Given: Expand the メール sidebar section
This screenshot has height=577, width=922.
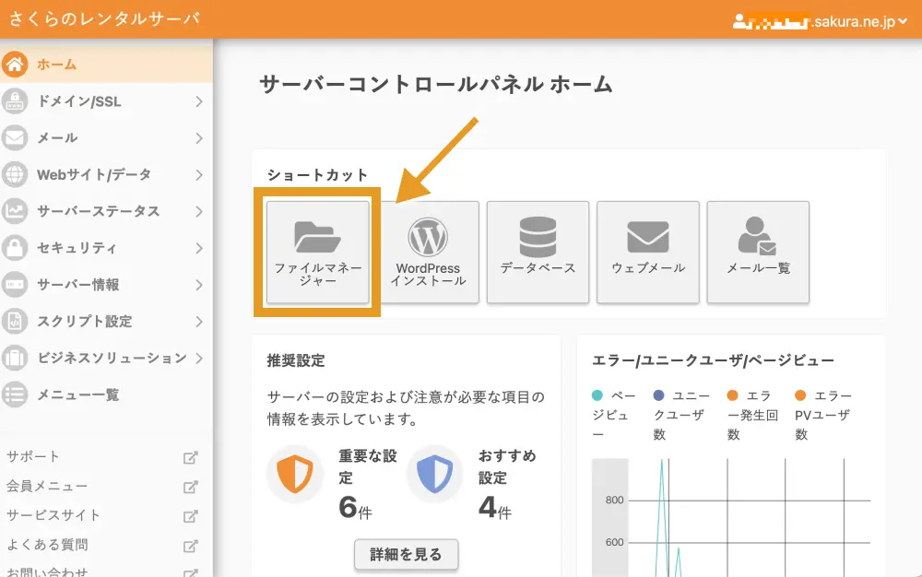Looking at the screenshot, I should click(198, 138).
